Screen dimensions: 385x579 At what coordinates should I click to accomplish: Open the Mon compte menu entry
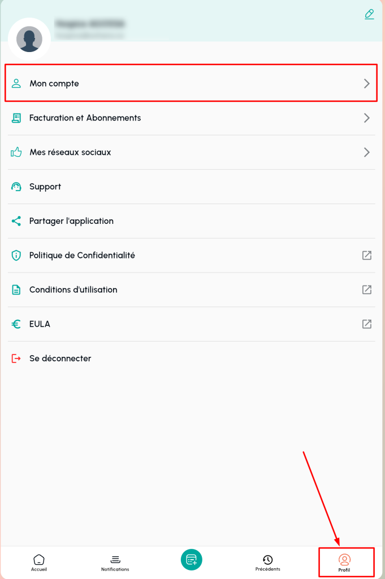(x=54, y=84)
